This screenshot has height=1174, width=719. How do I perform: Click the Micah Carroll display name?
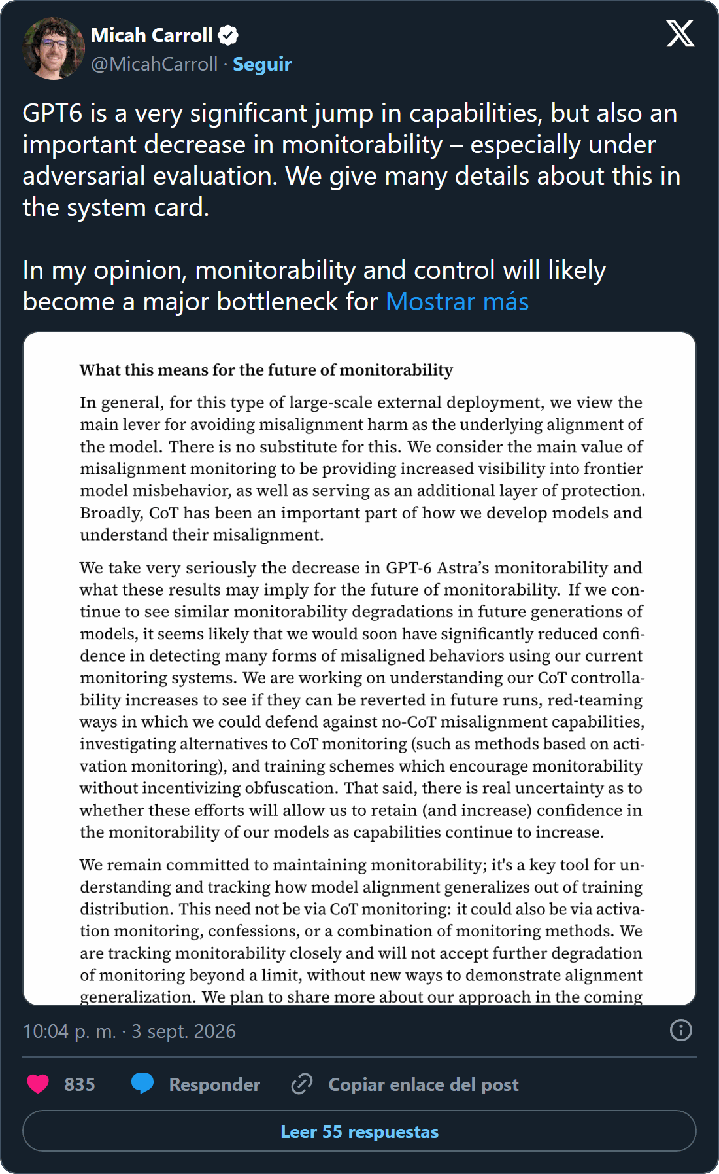(152, 35)
